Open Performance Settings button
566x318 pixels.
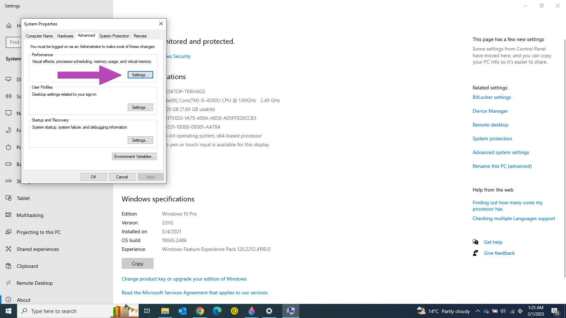(140, 75)
